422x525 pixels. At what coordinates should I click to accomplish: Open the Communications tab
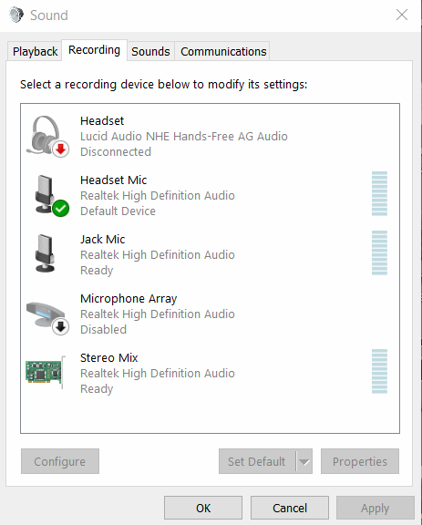[223, 52]
